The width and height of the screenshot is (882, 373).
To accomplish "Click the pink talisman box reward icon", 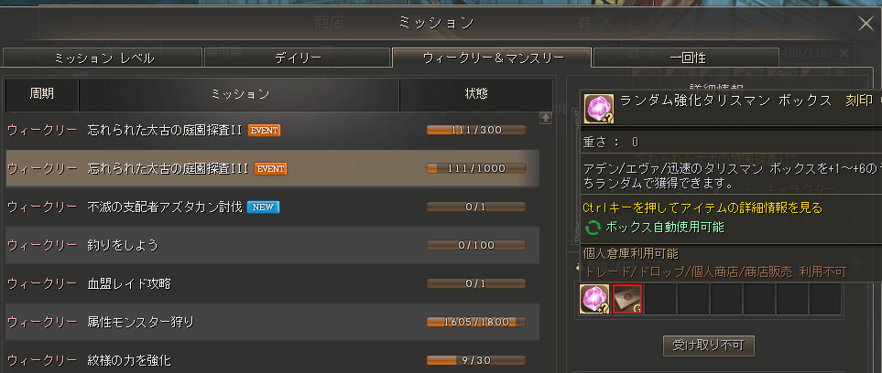I will pyautogui.click(x=594, y=299).
